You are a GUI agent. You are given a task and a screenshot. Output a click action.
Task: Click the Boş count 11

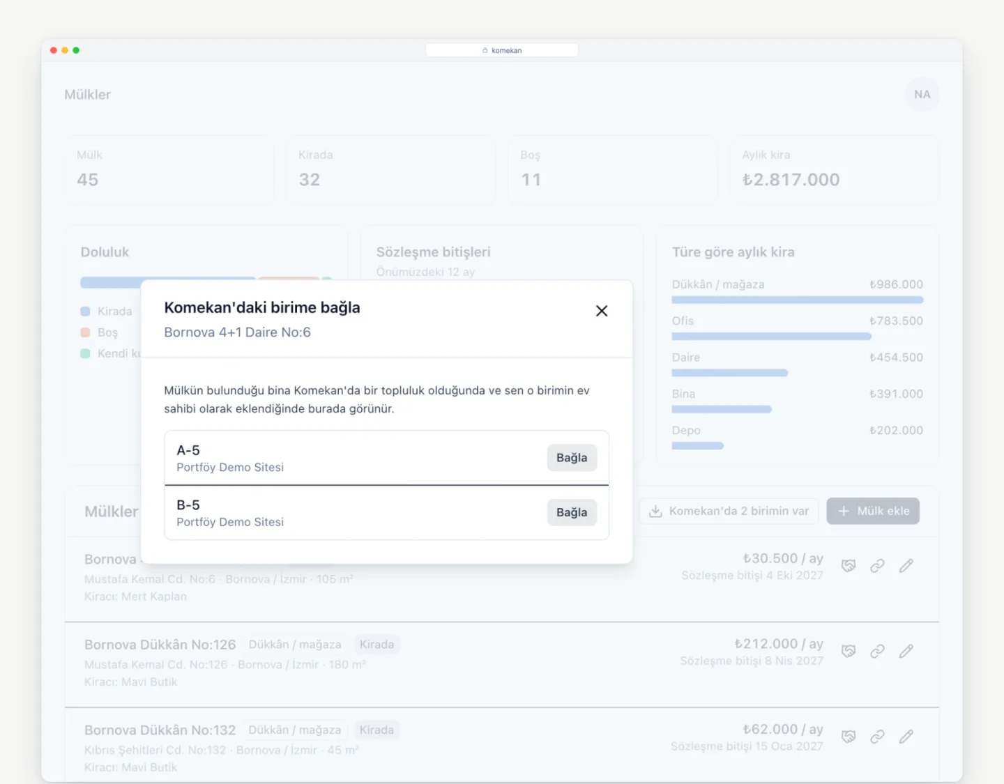(x=531, y=180)
